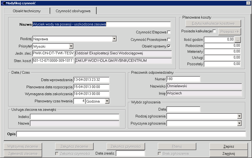The height and width of the screenshot is (158, 252).
Task: Click the Indeks field in Usługa zlecona
Action: pyautogui.click(x=75, y=117)
